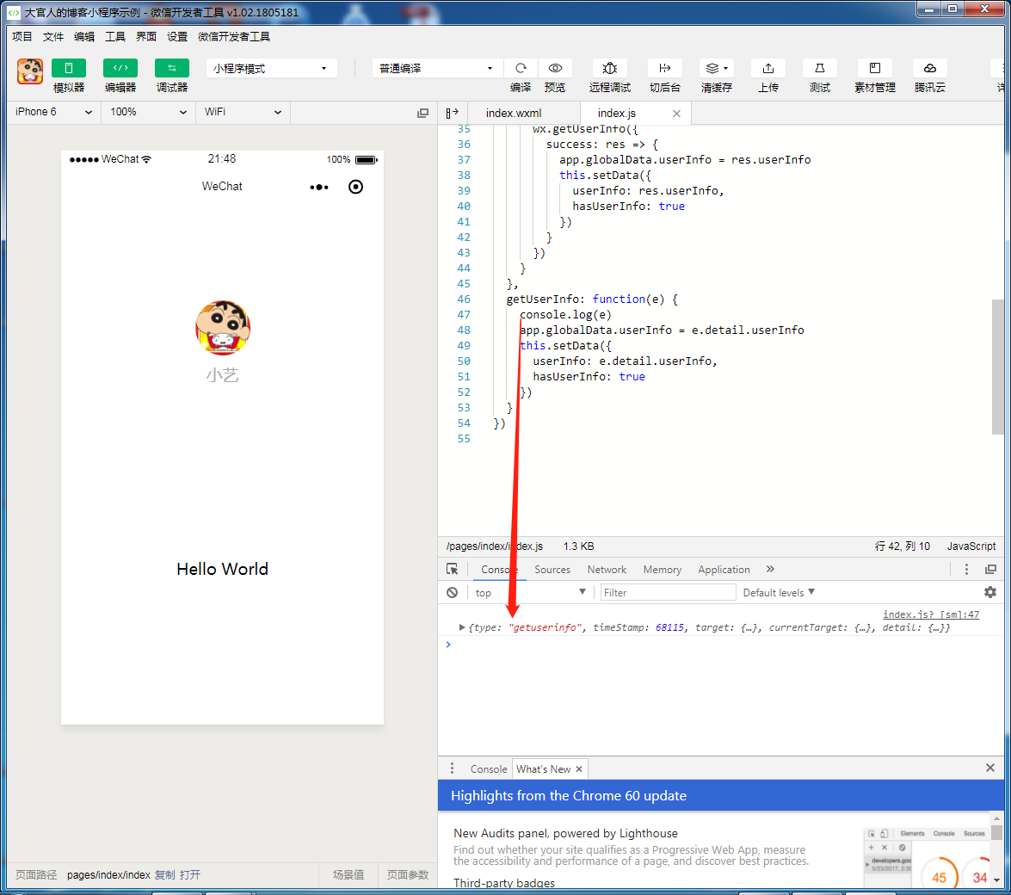Expand the logged getuserinfo object

pyautogui.click(x=462, y=627)
